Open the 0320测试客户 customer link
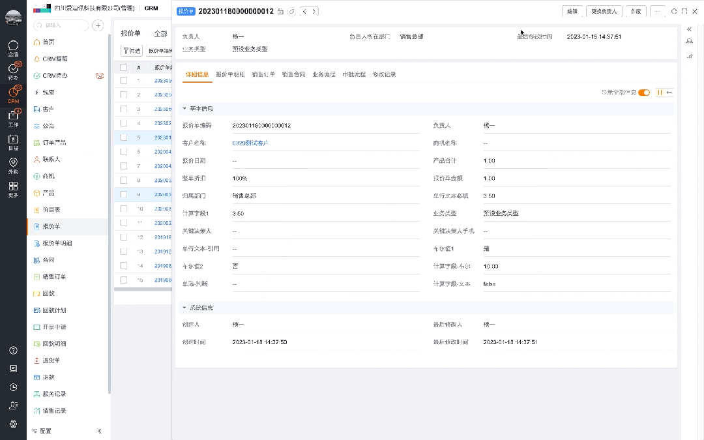Screen dimensions: 704x440 pyautogui.click(x=250, y=143)
